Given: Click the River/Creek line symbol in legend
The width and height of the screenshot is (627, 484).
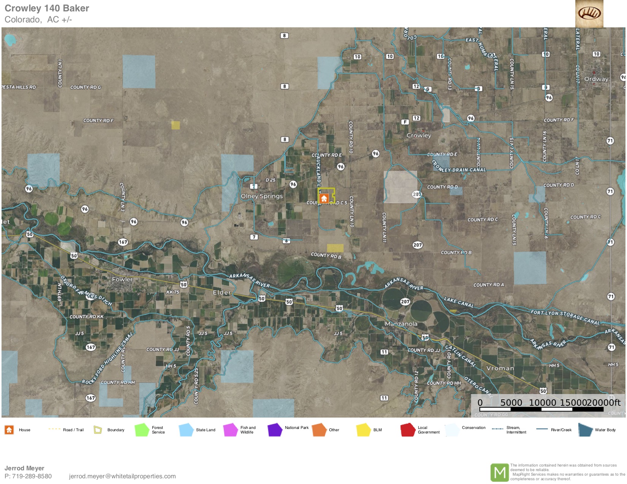Looking at the screenshot, I should click(541, 429).
